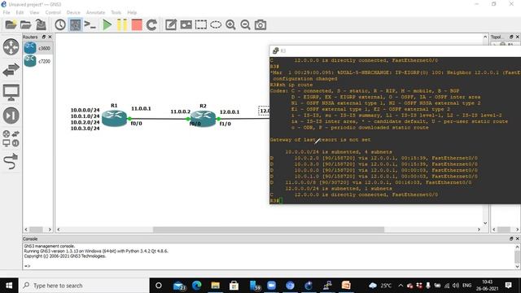Open the Manage snapshots clock icon
This screenshot has height=293, width=521.
tap(60, 25)
